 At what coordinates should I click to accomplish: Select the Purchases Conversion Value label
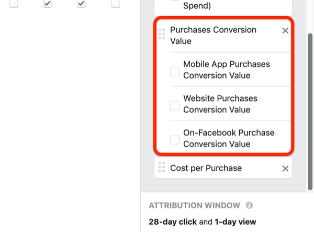pos(213,36)
